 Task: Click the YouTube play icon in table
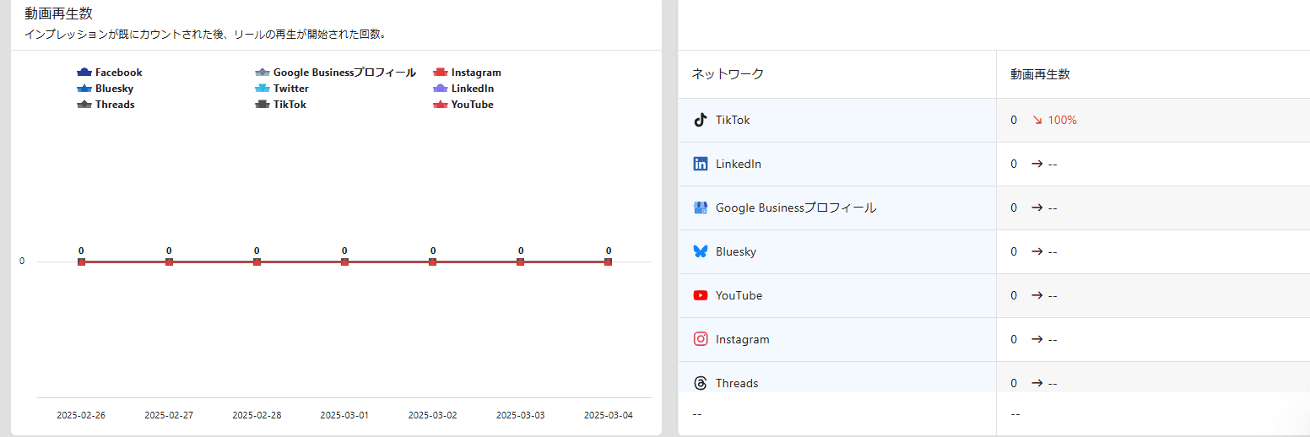700,295
